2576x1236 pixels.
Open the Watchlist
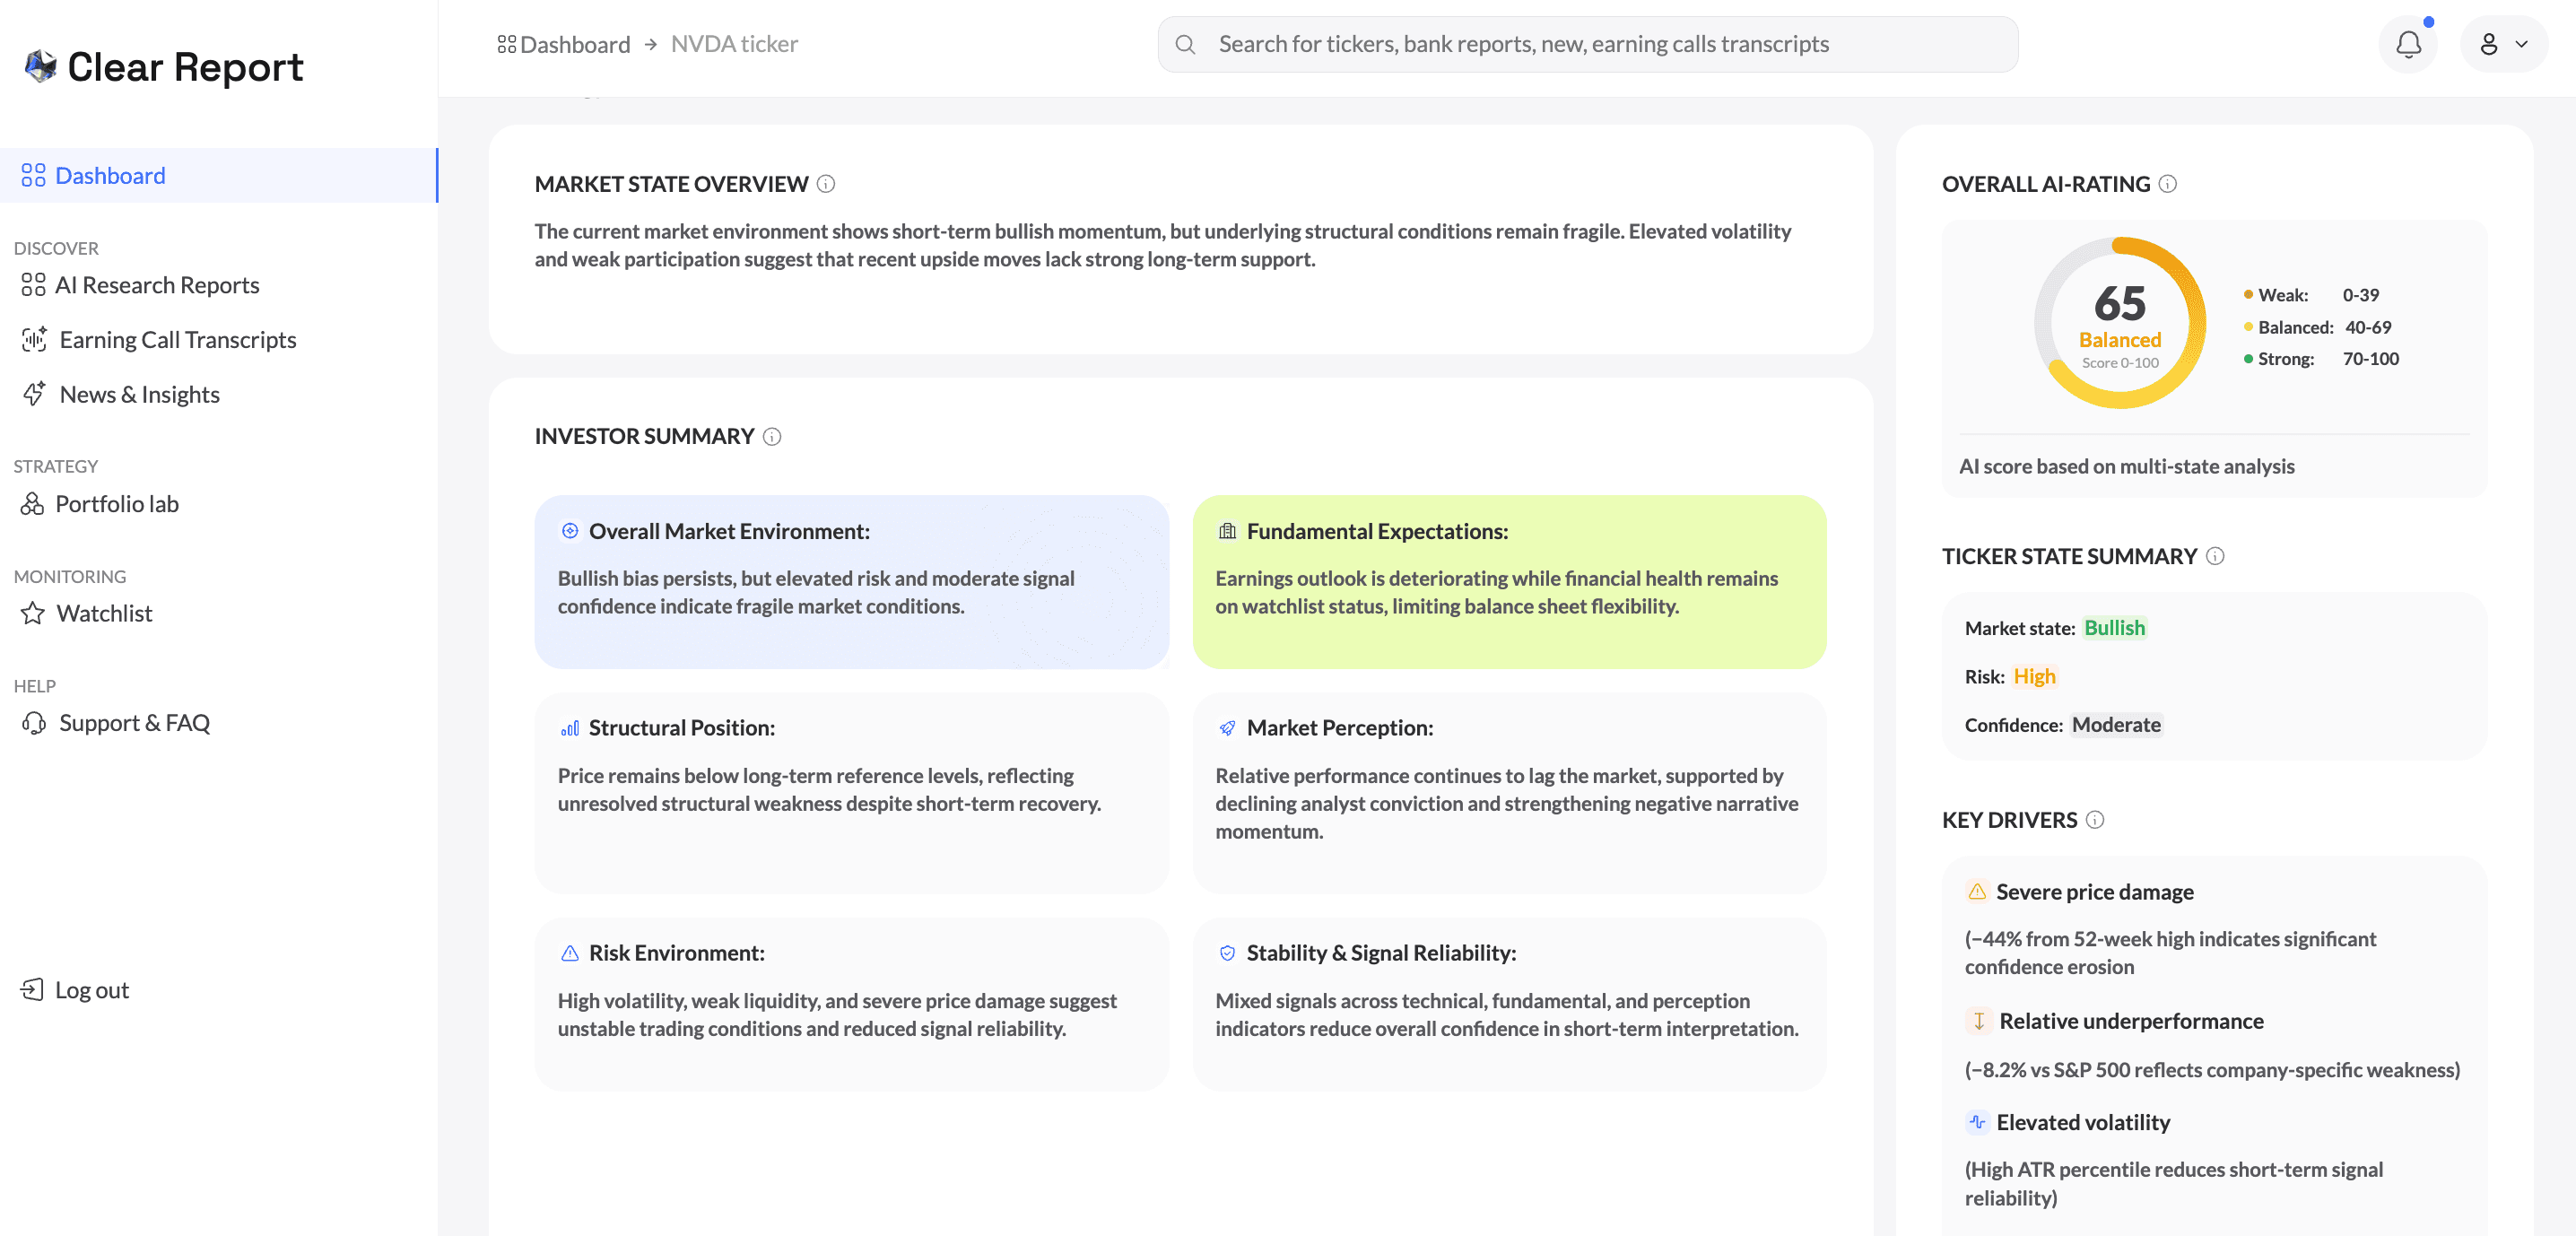pyautogui.click(x=103, y=613)
